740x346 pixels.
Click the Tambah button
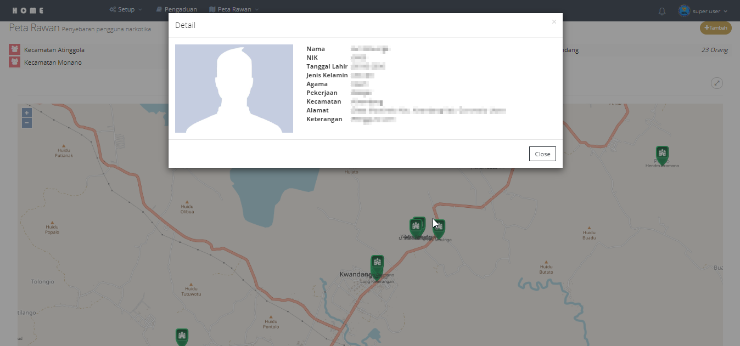[x=715, y=28]
